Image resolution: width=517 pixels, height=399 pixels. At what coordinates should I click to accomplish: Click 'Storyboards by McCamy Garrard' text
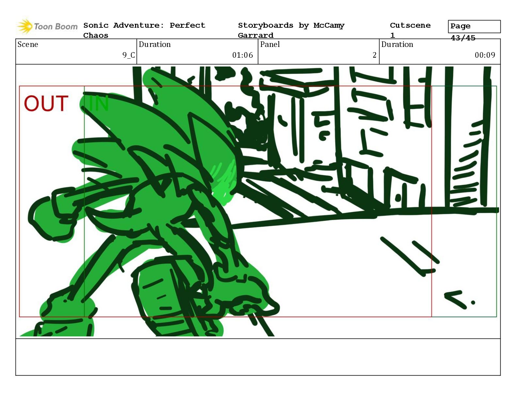point(291,30)
